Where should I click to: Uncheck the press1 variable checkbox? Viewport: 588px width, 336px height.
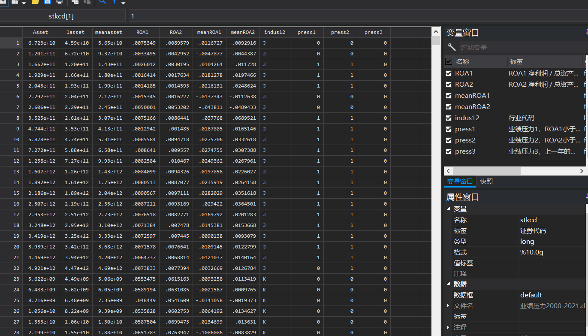(449, 129)
